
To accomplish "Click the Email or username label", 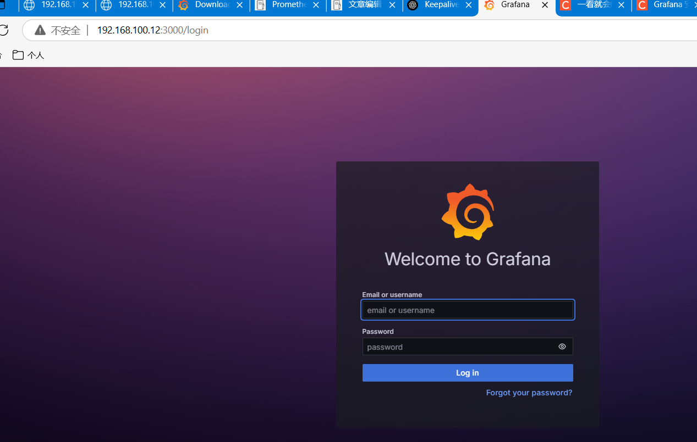I will [392, 295].
